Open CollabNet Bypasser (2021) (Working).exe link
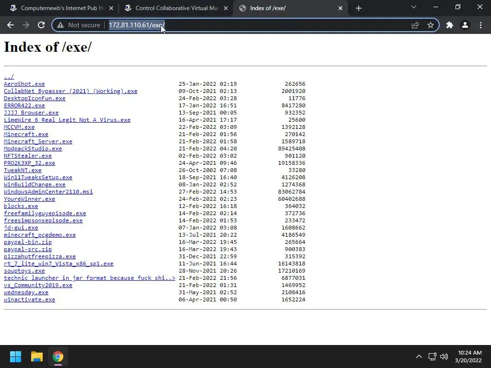This screenshot has height=368, width=491. (x=70, y=91)
